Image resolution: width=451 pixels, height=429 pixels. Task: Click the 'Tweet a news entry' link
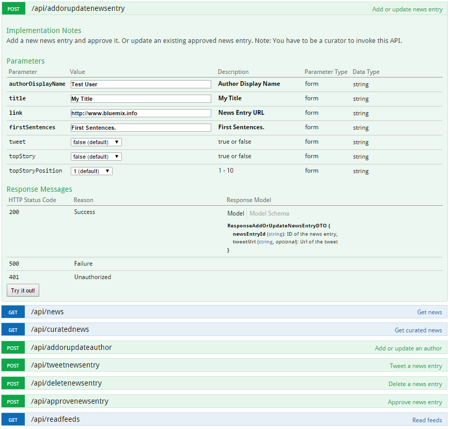[416, 366]
